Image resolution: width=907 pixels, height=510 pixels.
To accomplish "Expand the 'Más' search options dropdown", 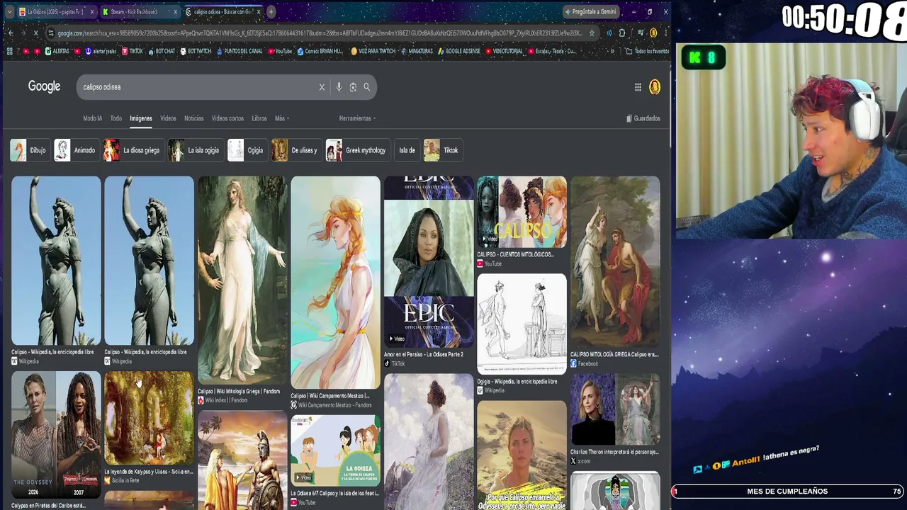I will tap(282, 118).
